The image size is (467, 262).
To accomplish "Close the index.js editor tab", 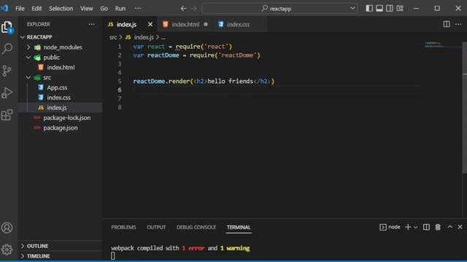I will (x=150, y=24).
